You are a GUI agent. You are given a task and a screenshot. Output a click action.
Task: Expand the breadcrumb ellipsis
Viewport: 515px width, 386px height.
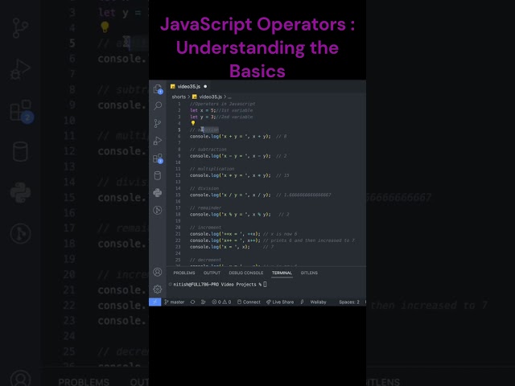tap(229, 96)
